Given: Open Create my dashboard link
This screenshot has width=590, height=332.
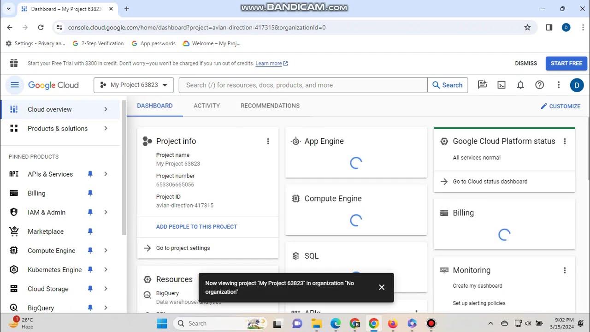Looking at the screenshot, I should pos(478,286).
